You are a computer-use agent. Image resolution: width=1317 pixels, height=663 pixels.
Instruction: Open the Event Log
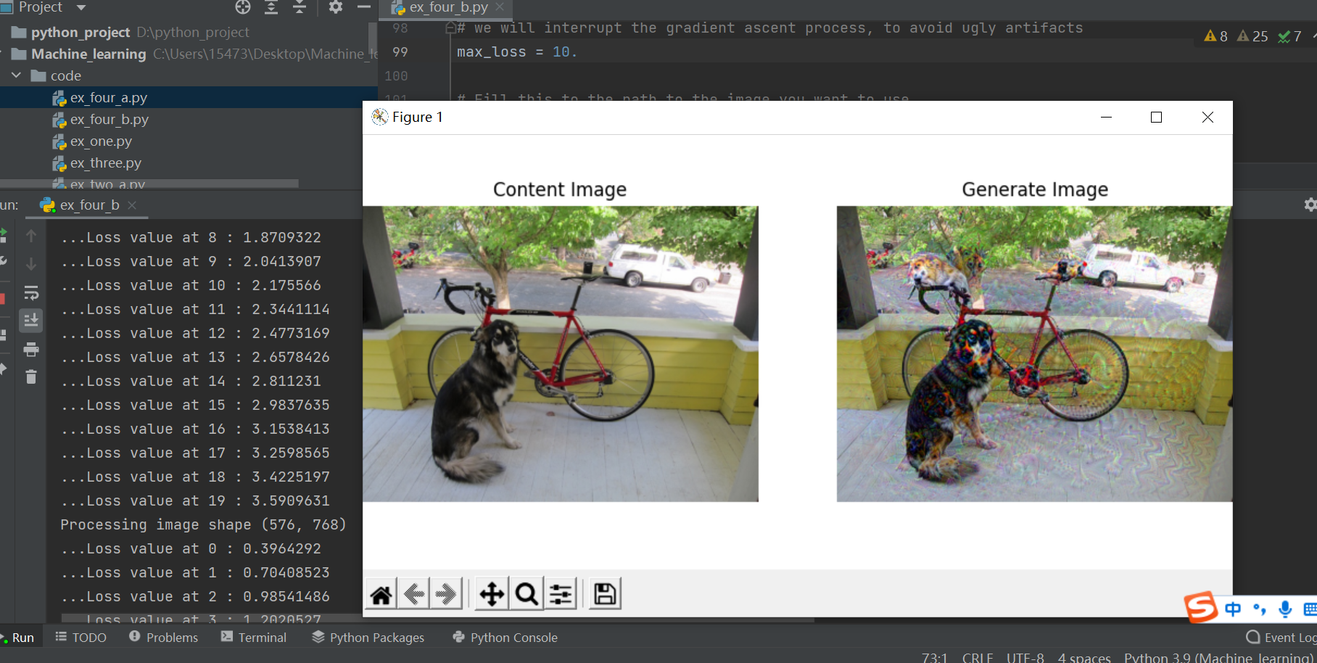point(1281,637)
